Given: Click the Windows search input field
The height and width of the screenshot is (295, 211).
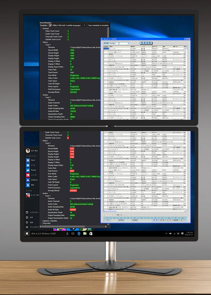Looking at the screenshot, I should point(48,233).
